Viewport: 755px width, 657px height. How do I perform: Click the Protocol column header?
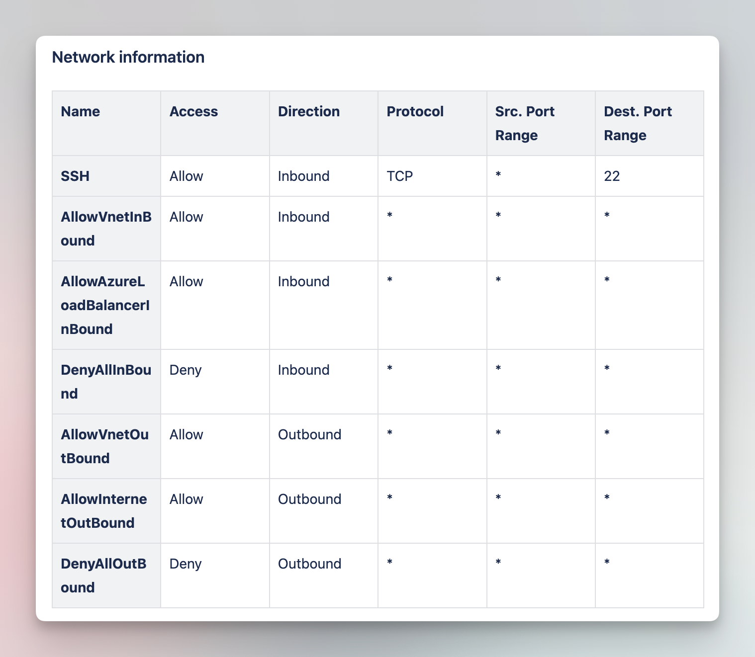[x=415, y=111]
